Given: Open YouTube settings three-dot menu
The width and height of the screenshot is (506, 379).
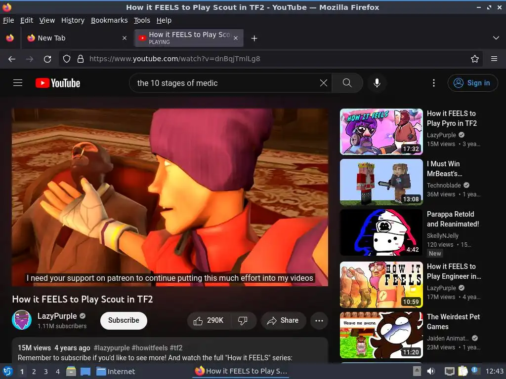Looking at the screenshot, I should coord(434,83).
